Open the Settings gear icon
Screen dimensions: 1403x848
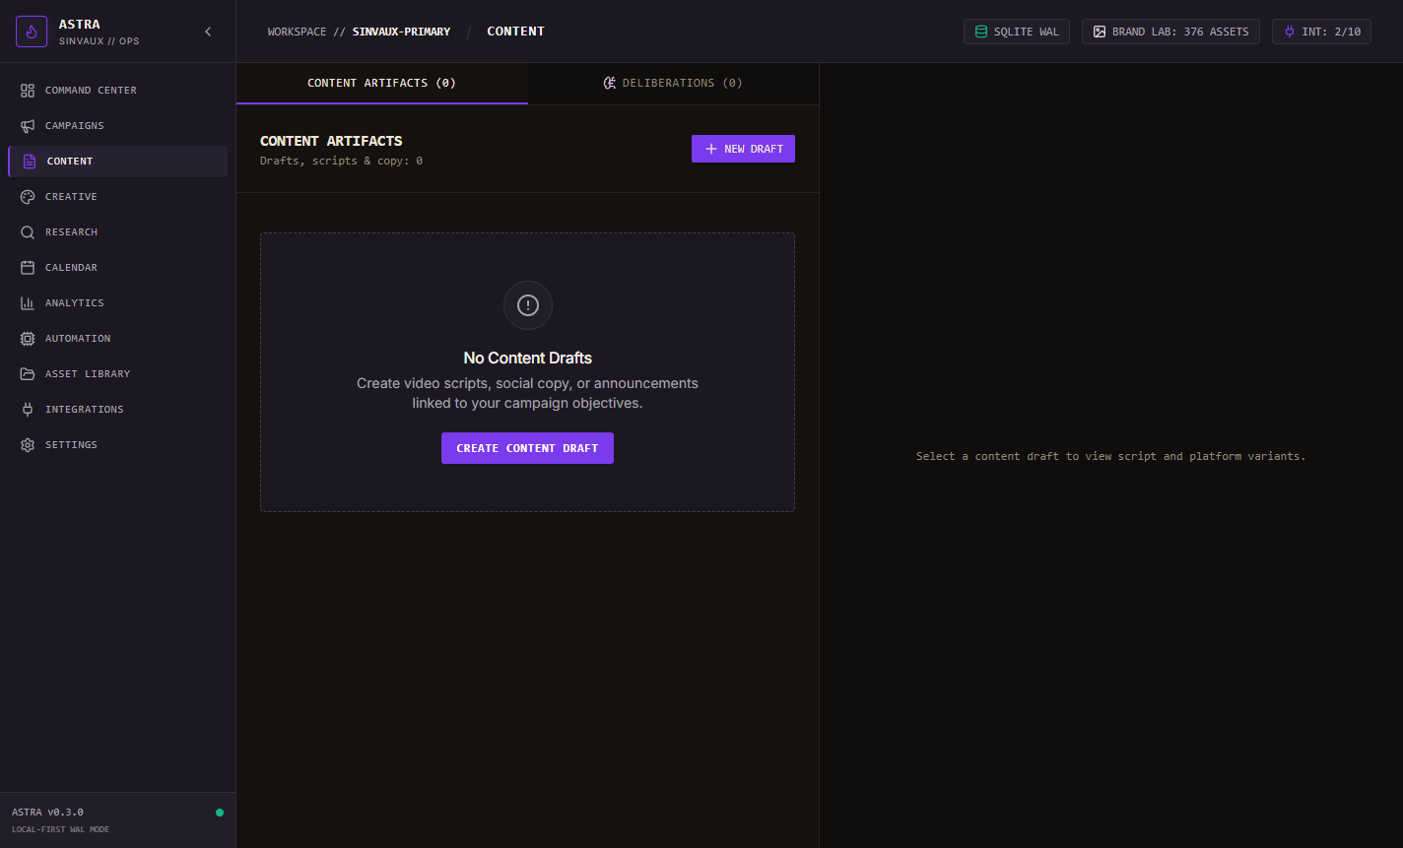click(28, 445)
